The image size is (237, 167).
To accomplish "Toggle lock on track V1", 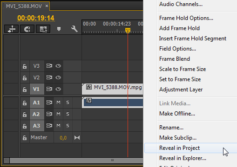I will pos(25,90).
